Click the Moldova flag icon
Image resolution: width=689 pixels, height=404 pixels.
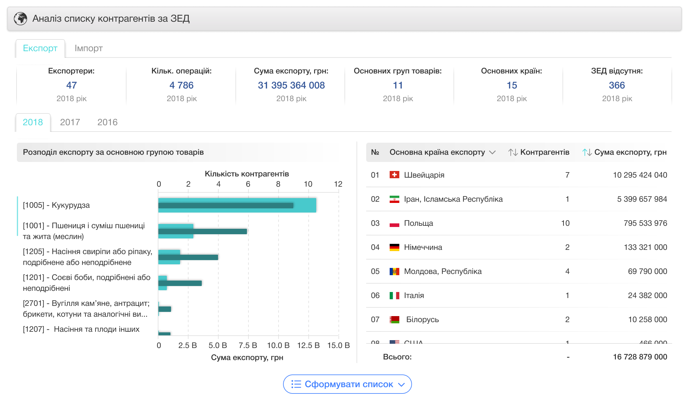click(394, 271)
